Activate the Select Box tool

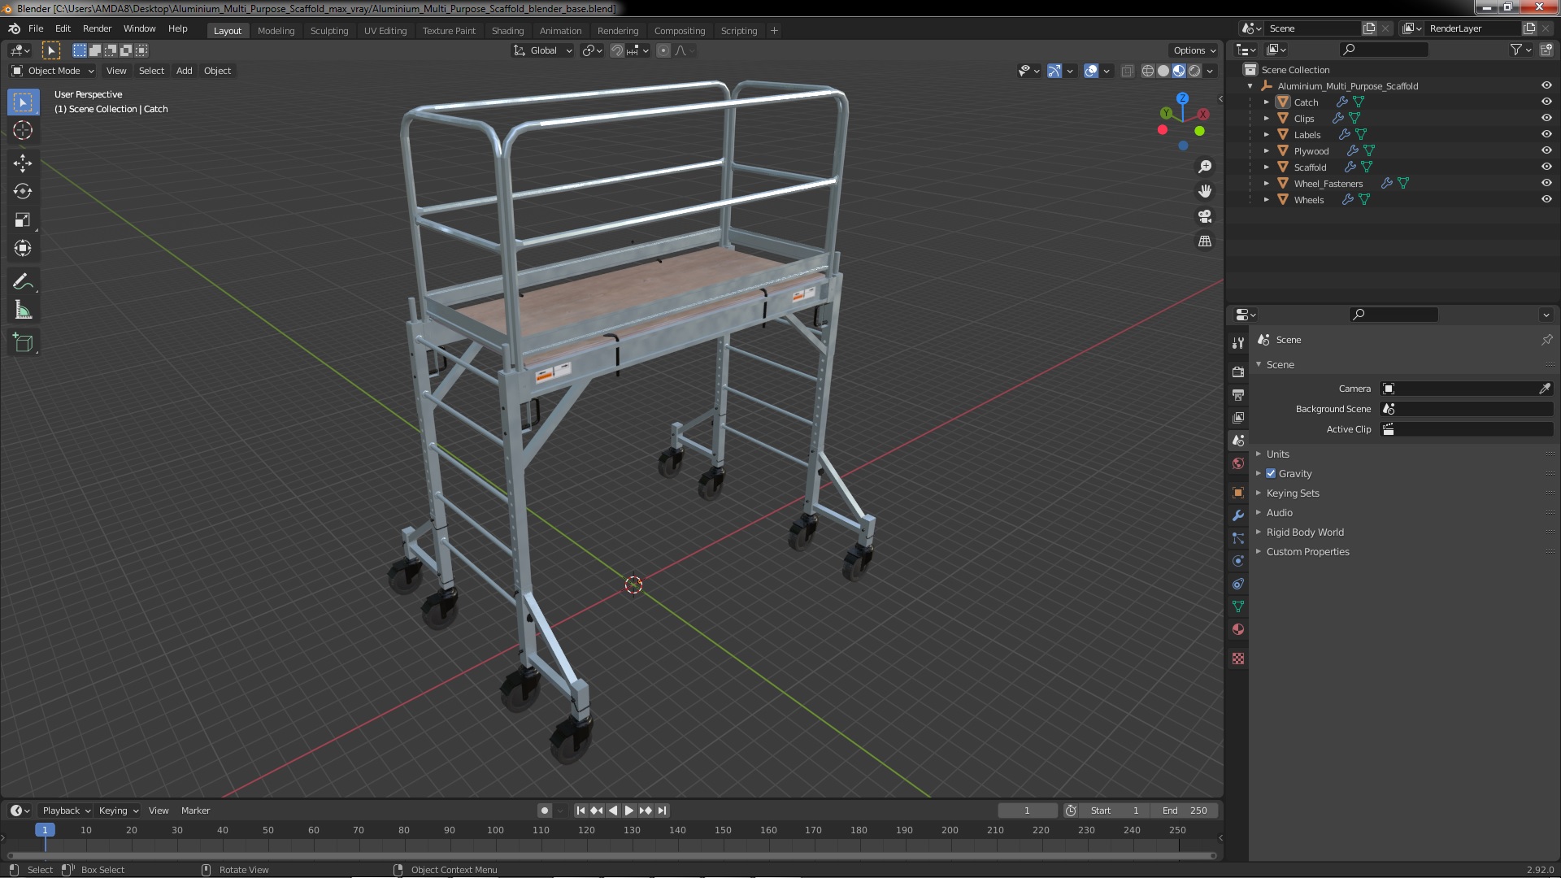23,102
